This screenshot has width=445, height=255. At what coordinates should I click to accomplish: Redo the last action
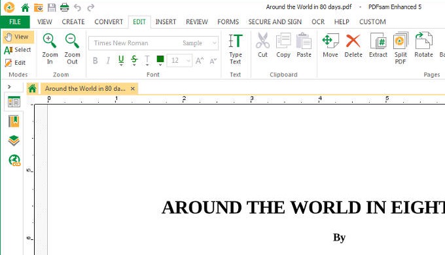[x=90, y=8]
